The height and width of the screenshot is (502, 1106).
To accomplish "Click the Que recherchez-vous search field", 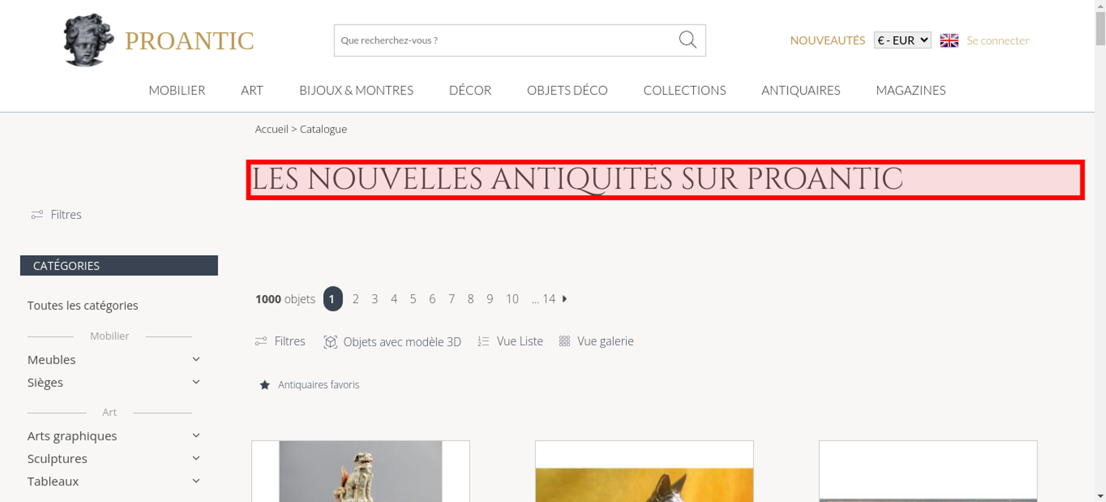I will click(x=505, y=40).
